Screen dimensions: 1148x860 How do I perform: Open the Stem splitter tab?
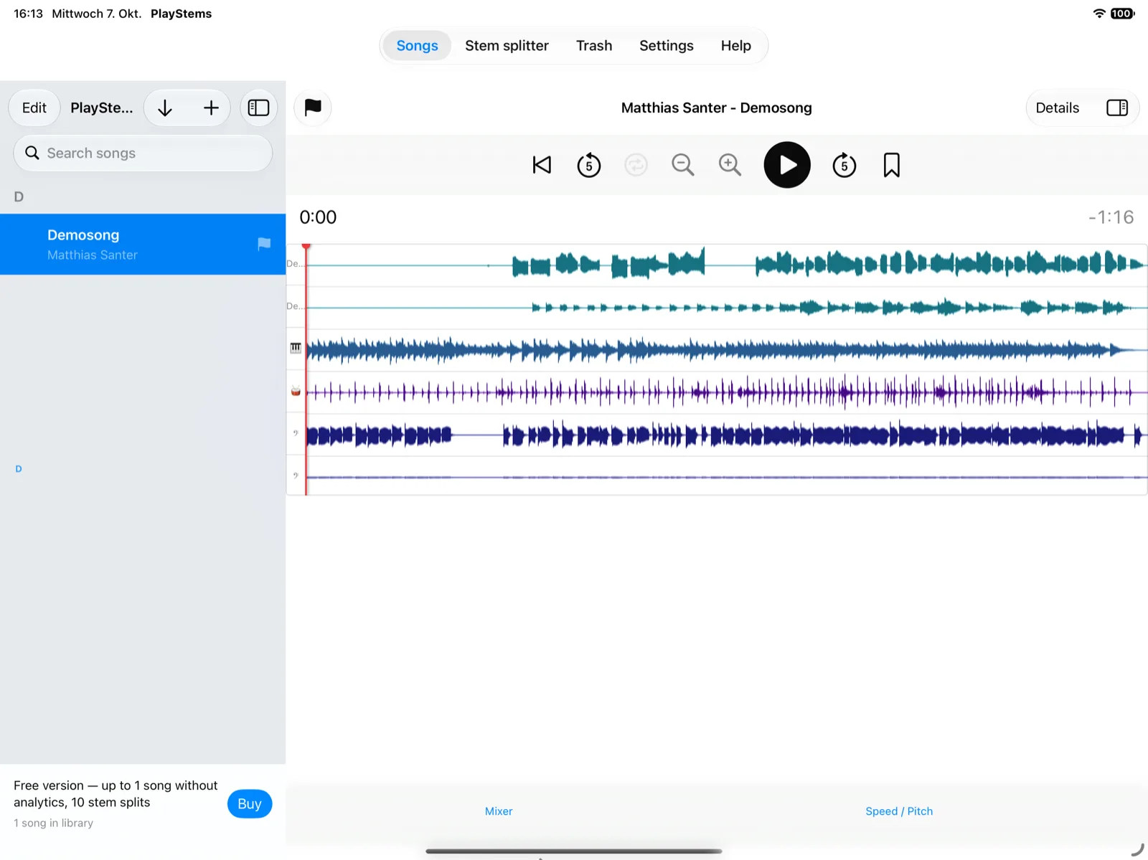coord(507,45)
